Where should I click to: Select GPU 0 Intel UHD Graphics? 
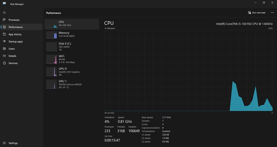[71, 71]
